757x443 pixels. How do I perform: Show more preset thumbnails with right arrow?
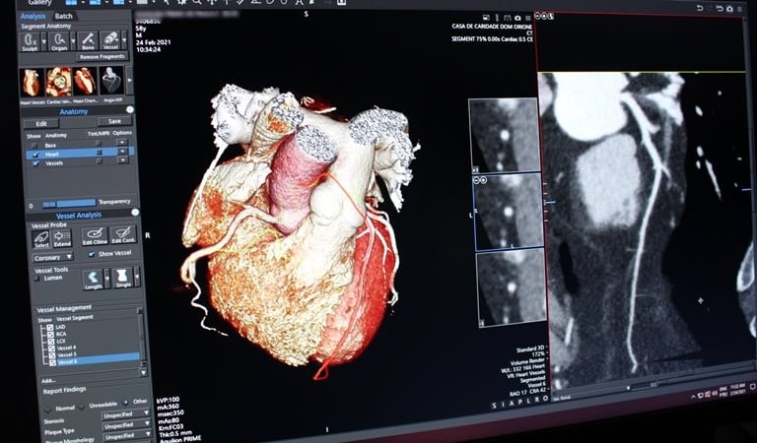pos(129,79)
